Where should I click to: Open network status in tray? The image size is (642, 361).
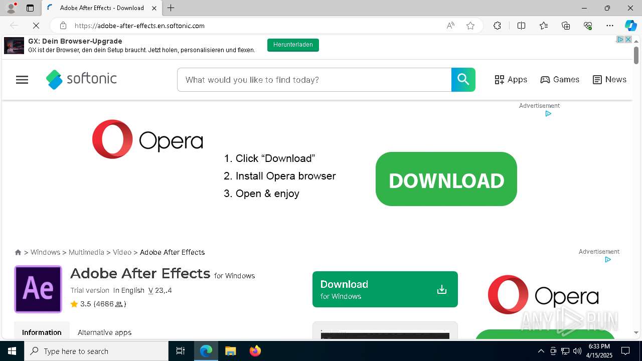pos(565,351)
